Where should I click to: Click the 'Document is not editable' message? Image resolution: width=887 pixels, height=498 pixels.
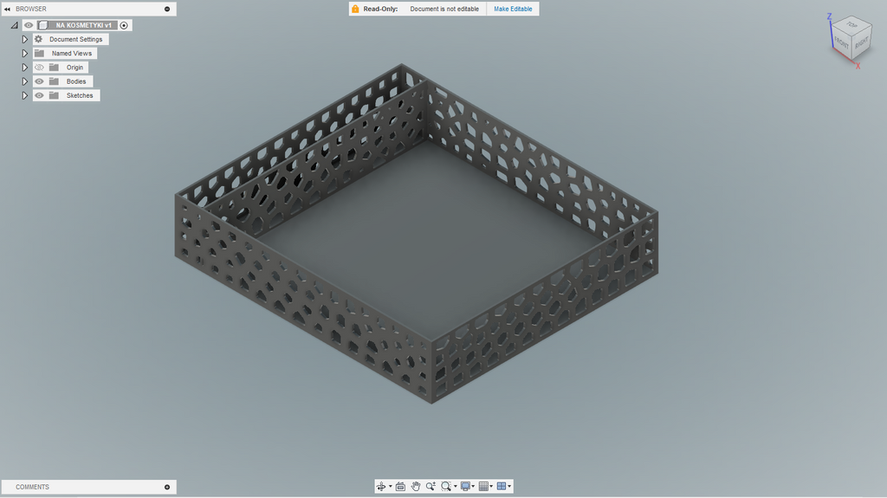(x=444, y=9)
